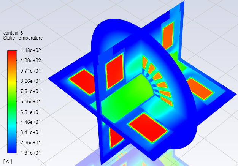Screen dimensions: 238x166
Task: Click the 5.51e+01 legend value
Action: pos(31,112)
